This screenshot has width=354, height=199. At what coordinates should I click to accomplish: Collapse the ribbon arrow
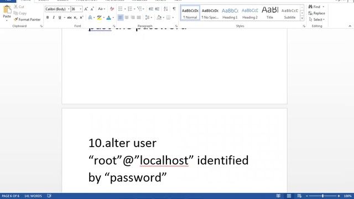click(350, 26)
